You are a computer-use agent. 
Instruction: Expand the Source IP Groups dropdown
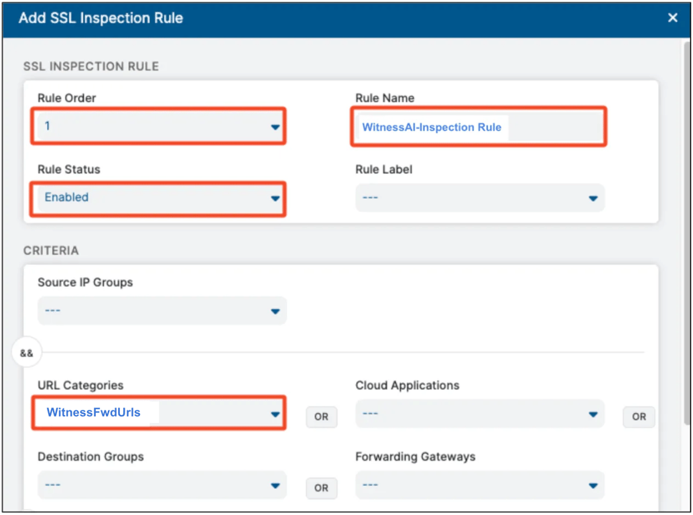(x=162, y=311)
